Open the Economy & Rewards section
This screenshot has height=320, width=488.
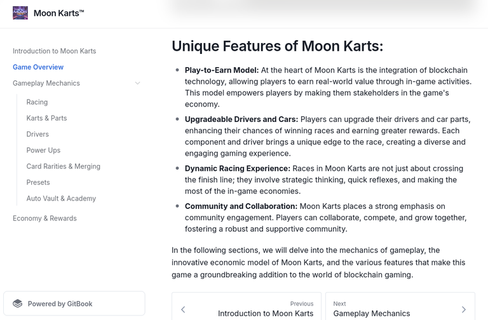point(44,218)
